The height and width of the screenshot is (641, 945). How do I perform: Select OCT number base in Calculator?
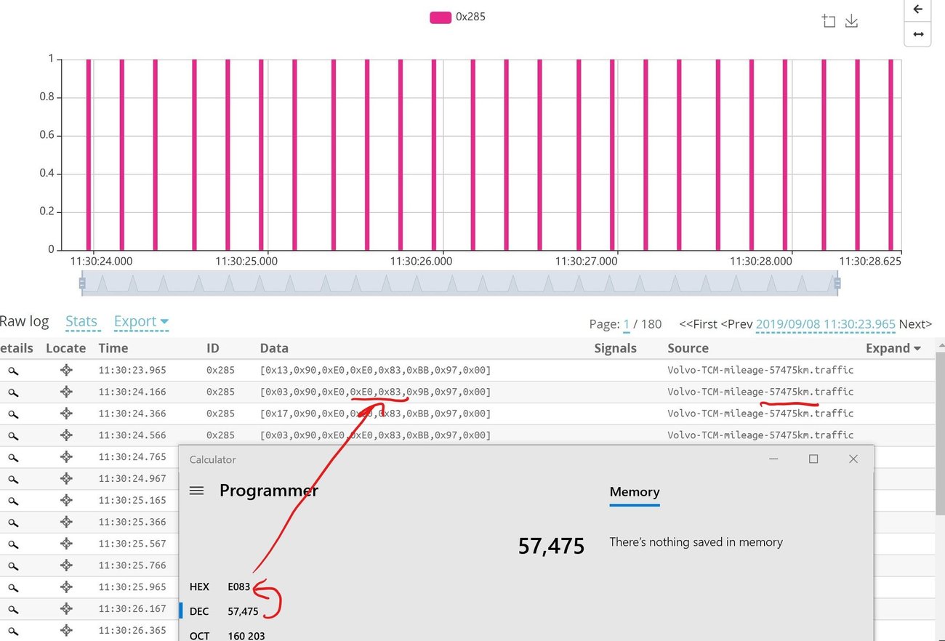tap(199, 636)
